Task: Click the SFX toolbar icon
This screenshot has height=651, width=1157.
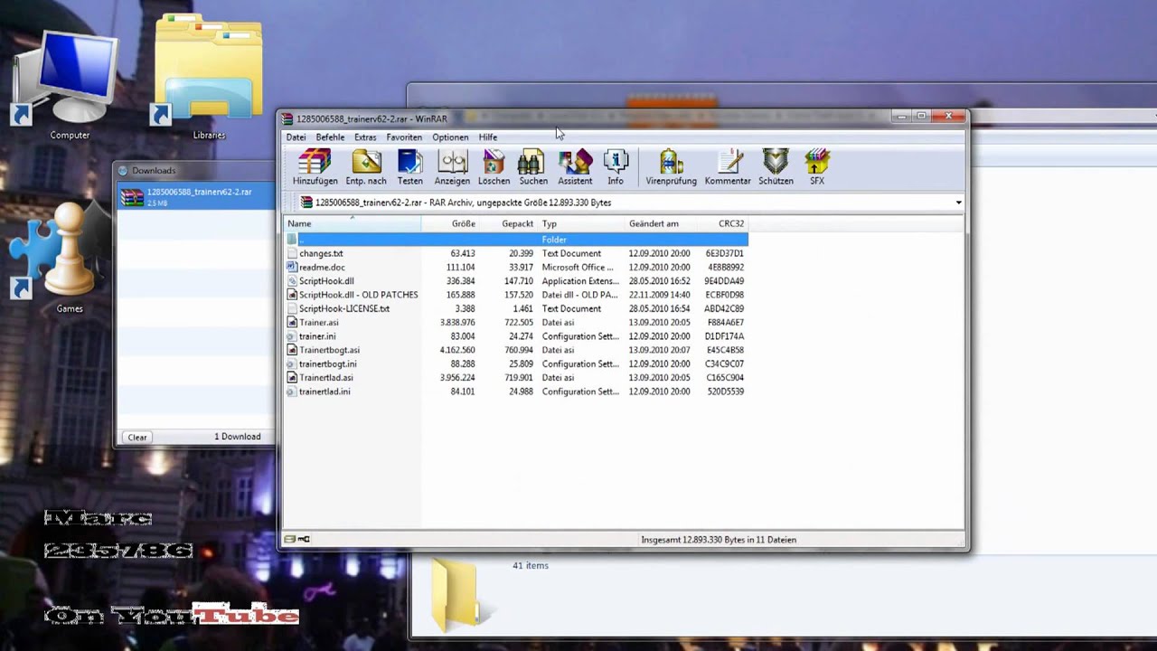Action: [817, 166]
